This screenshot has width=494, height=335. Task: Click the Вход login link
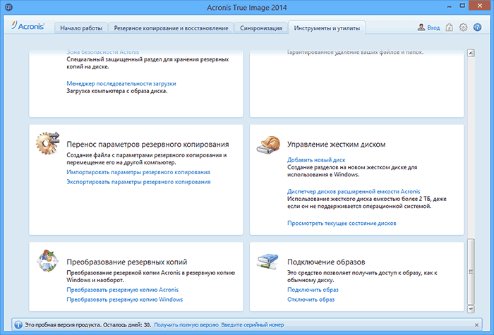tap(433, 28)
